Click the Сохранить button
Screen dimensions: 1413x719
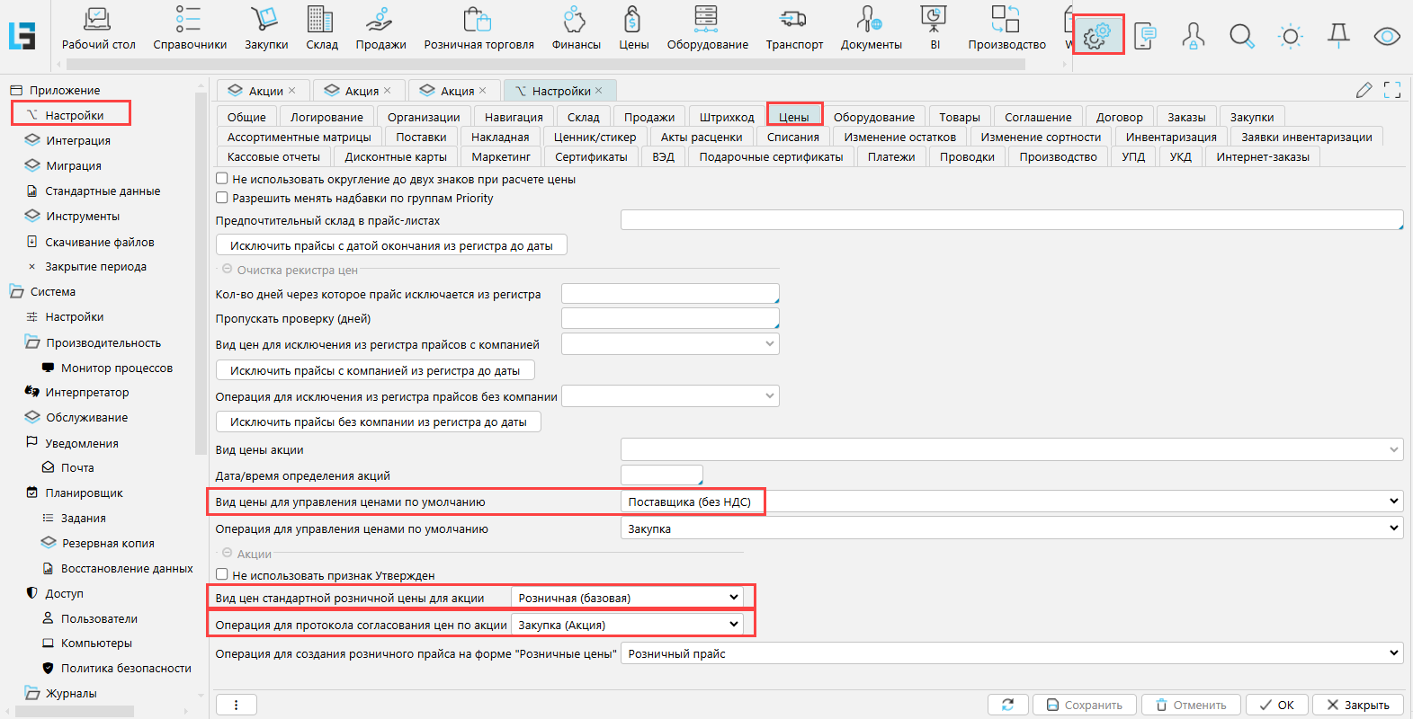click(x=1084, y=705)
